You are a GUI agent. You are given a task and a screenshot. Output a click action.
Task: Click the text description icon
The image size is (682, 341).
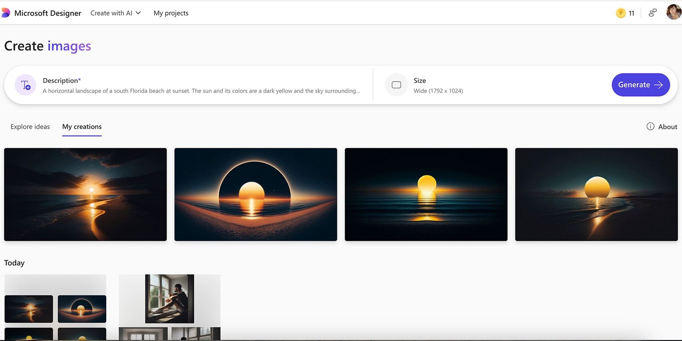[26, 85]
